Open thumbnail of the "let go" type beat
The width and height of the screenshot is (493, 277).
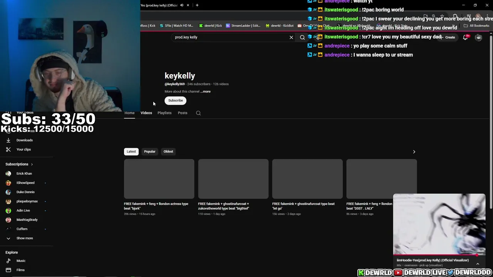pos(307,179)
